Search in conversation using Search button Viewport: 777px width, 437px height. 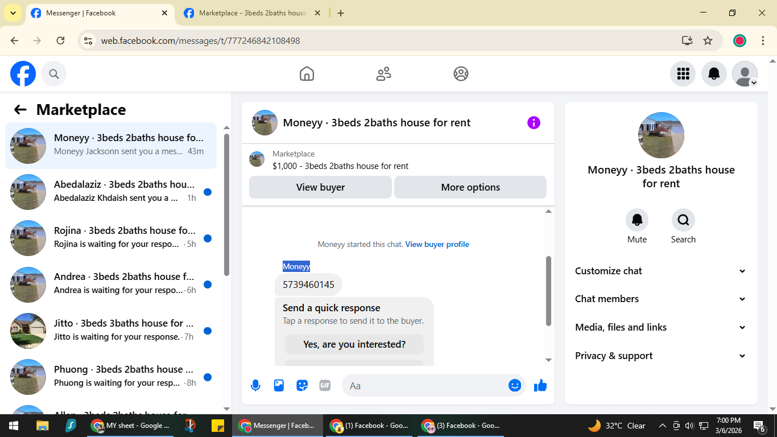pyautogui.click(x=683, y=220)
